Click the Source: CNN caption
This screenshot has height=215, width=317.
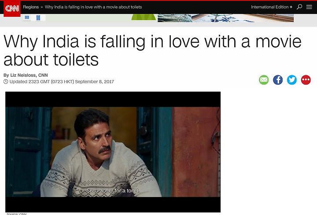click(x=16, y=214)
